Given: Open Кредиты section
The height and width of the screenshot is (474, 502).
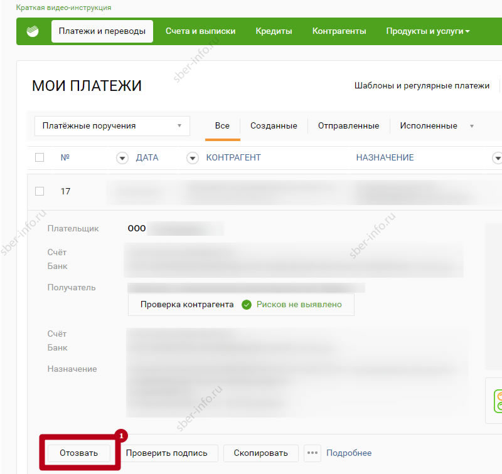Looking at the screenshot, I should pyautogui.click(x=274, y=31).
